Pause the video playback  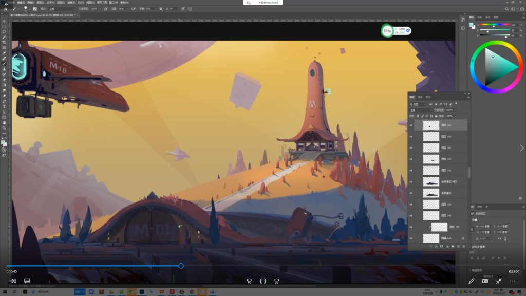(x=262, y=281)
